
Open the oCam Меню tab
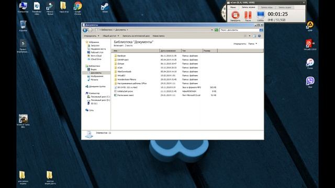[233, 7]
